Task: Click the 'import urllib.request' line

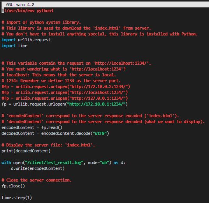Action: click(x=26, y=40)
